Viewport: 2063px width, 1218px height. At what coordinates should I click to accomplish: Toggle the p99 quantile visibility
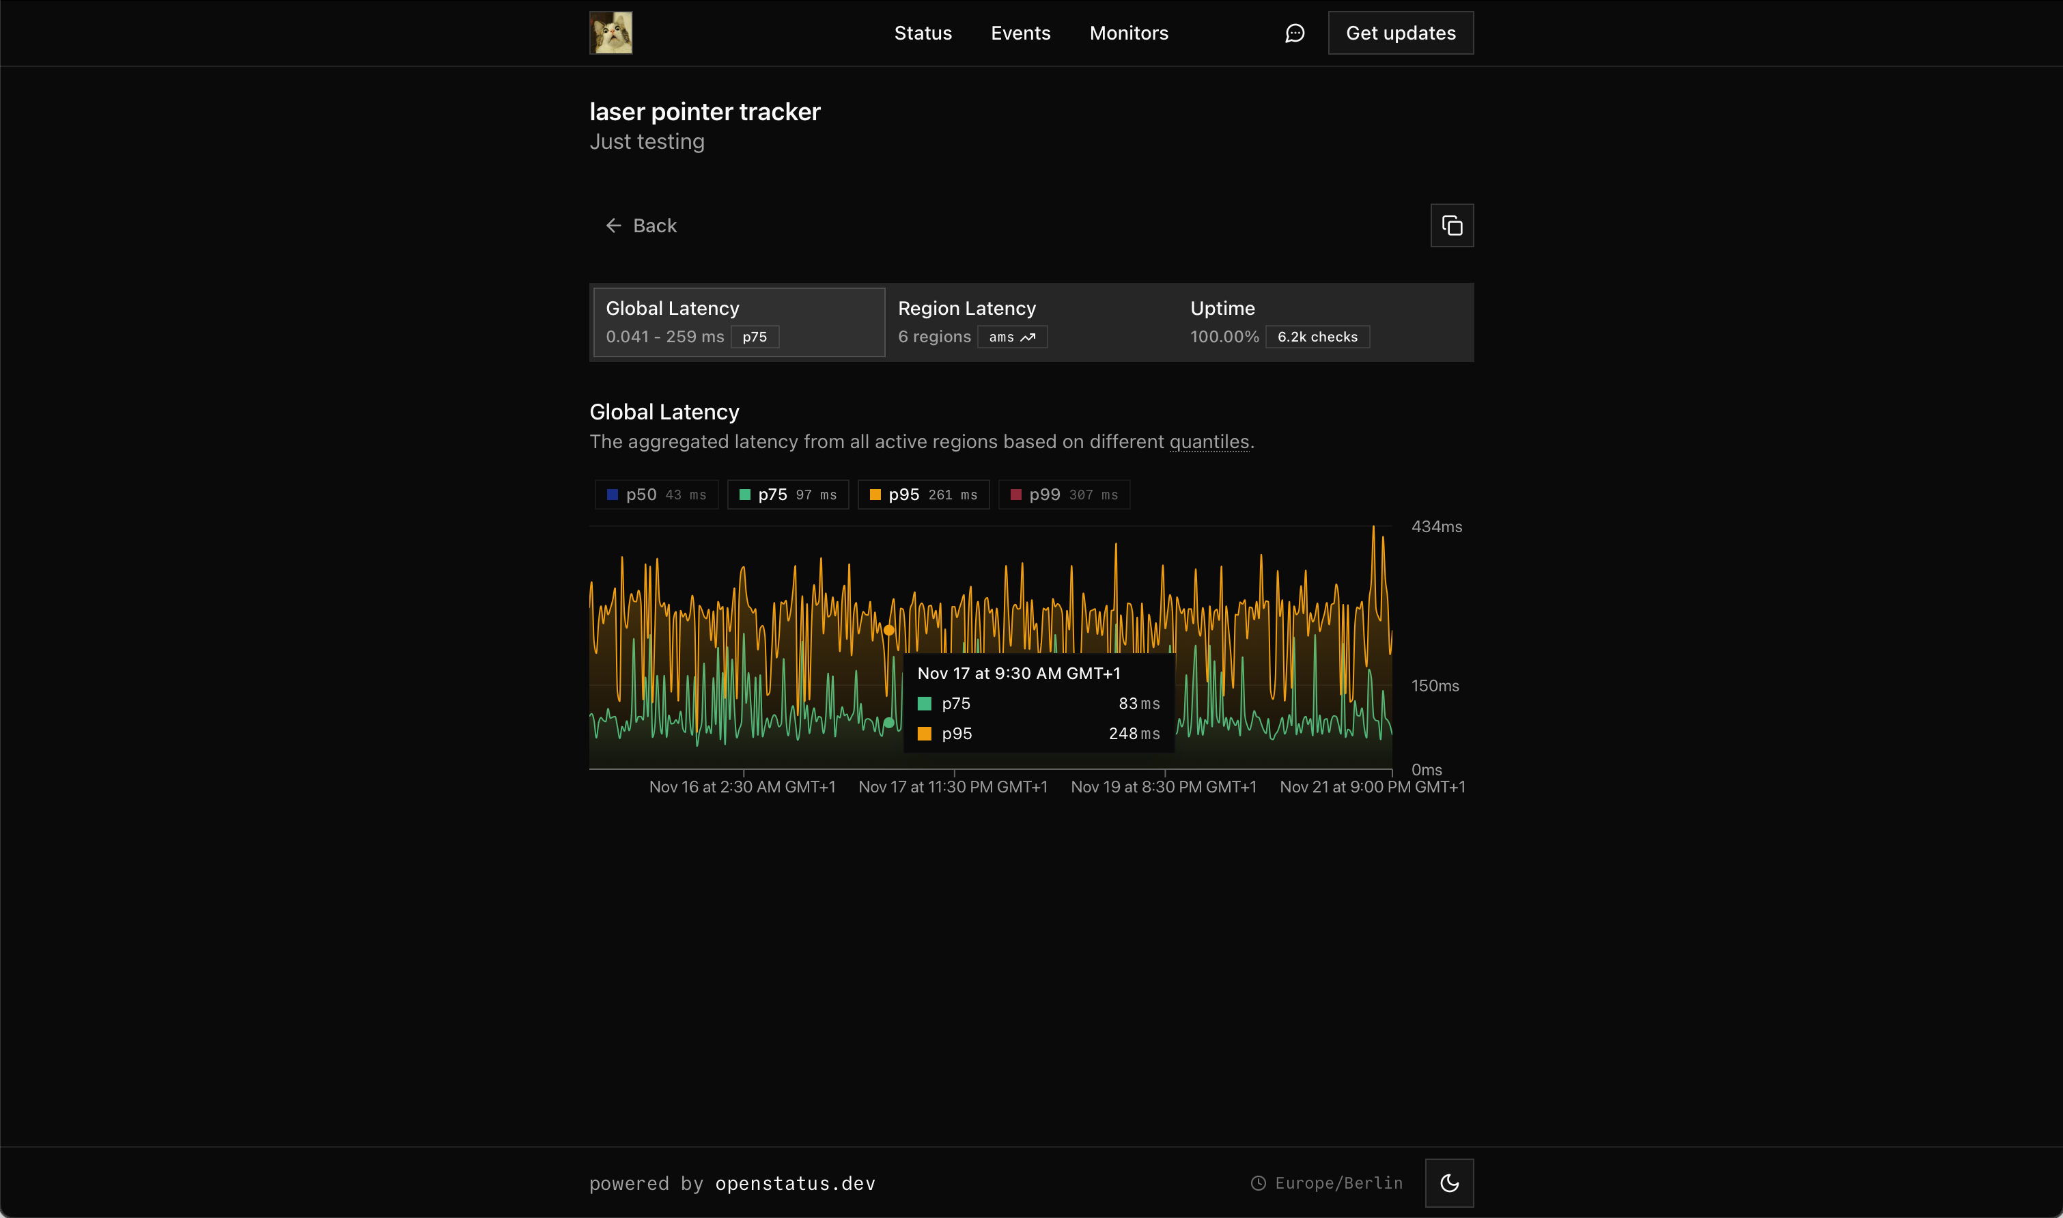tap(1064, 494)
